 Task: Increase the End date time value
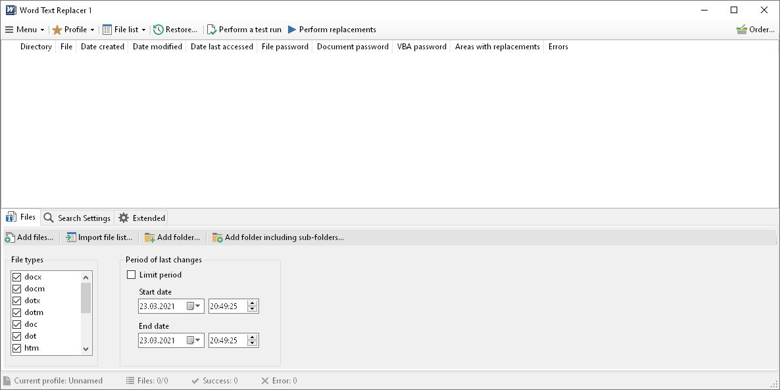(x=252, y=337)
